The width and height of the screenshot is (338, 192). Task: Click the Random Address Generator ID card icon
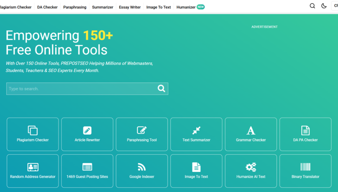33,167
